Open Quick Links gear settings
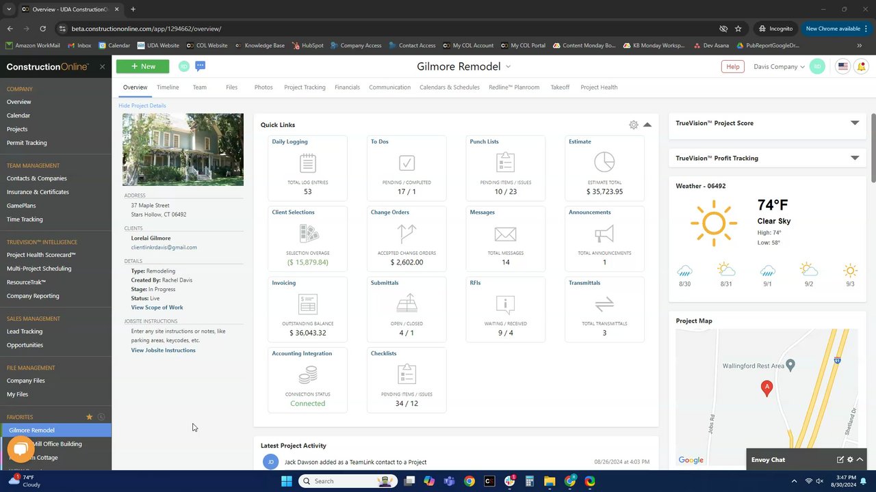The image size is (876, 492). click(634, 125)
